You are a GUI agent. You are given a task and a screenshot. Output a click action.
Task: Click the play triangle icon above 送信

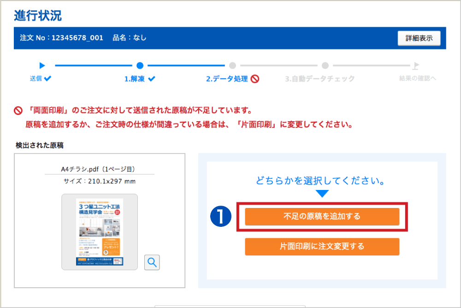click(42, 65)
